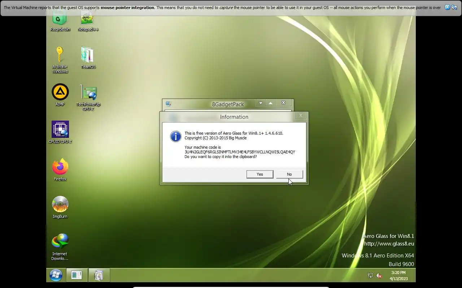
Task: Open ImgBurn desktop icon
Action: tap(60, 207)
